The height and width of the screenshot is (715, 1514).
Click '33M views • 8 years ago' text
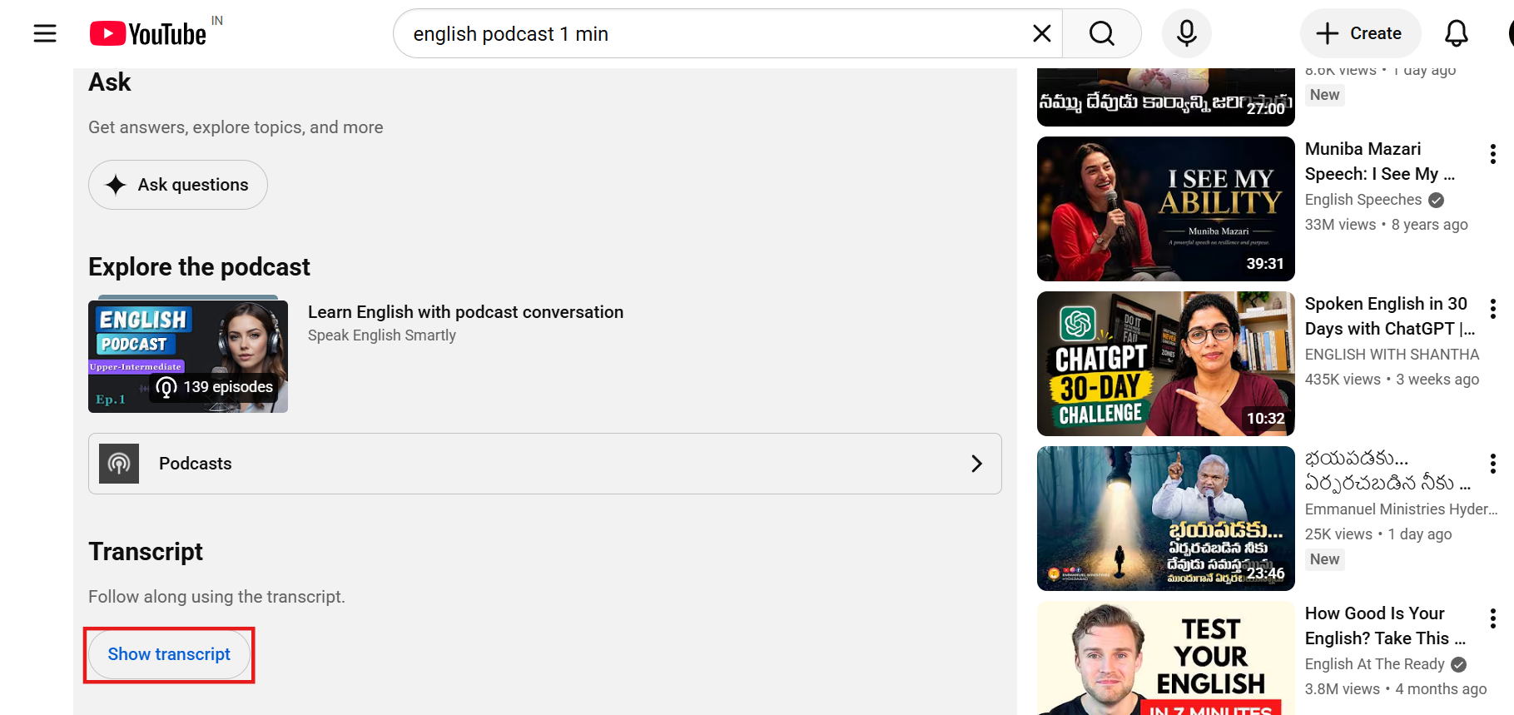[x=1386, y=225]
